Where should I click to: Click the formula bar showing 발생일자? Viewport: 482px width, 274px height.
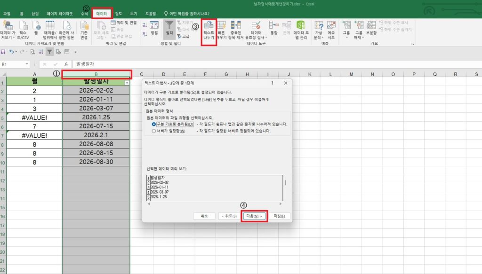(278, 64)
